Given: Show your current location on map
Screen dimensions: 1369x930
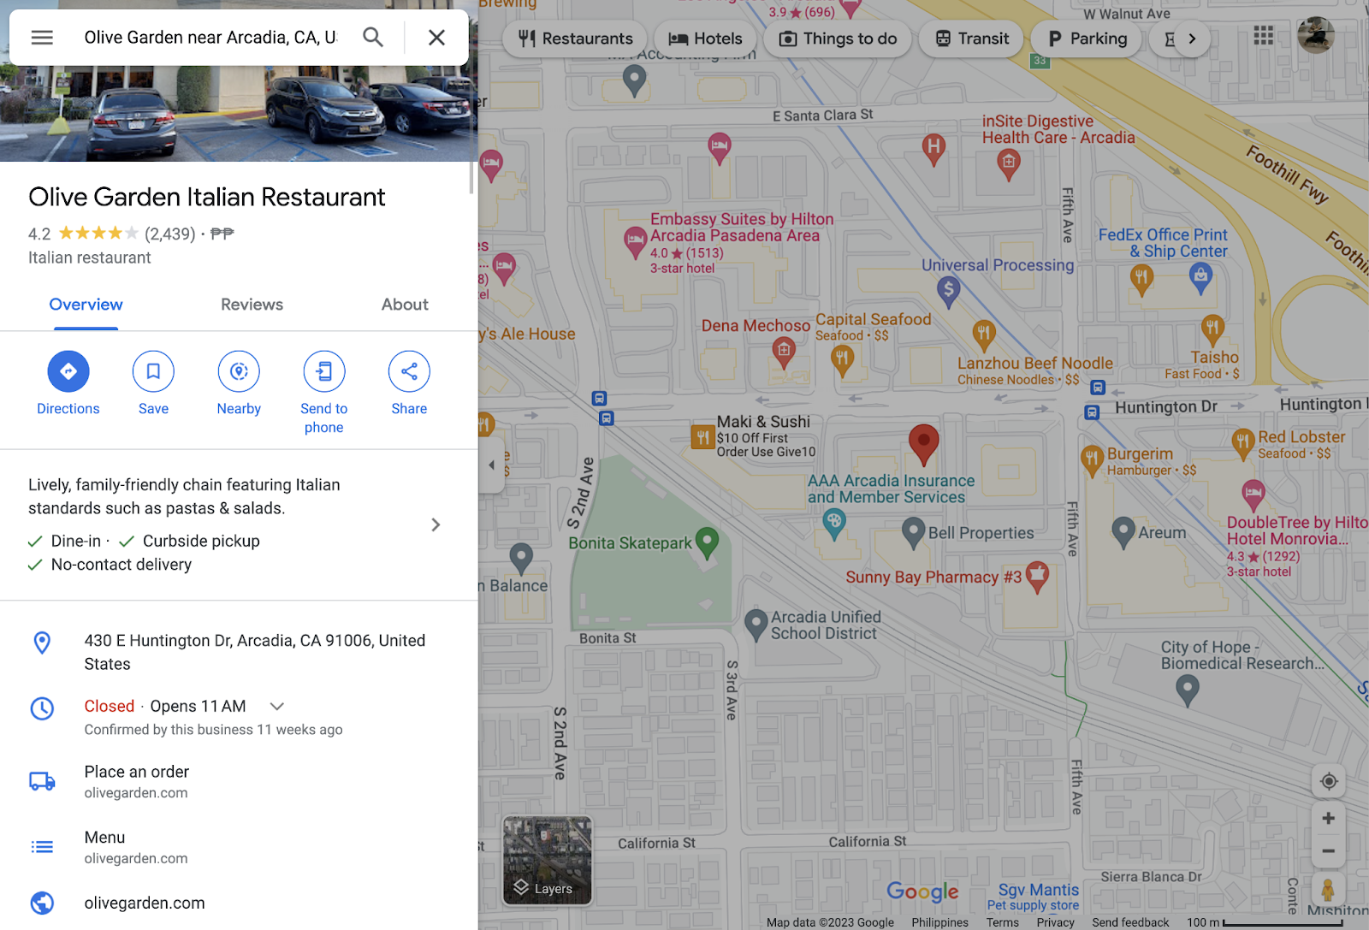Looking at the screenshot, I should point(1329,781).
